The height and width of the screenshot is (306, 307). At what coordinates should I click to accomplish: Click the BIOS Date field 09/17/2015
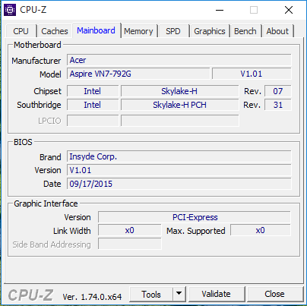(x=179, y=184)
